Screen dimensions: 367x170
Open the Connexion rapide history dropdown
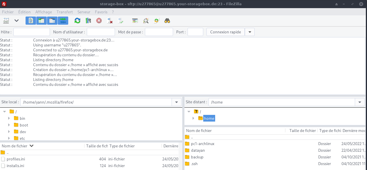coord(250,32)
